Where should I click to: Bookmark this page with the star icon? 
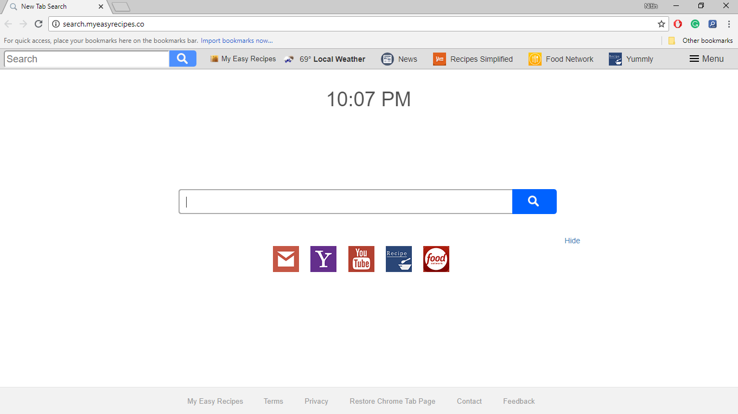tap(661, 24)
